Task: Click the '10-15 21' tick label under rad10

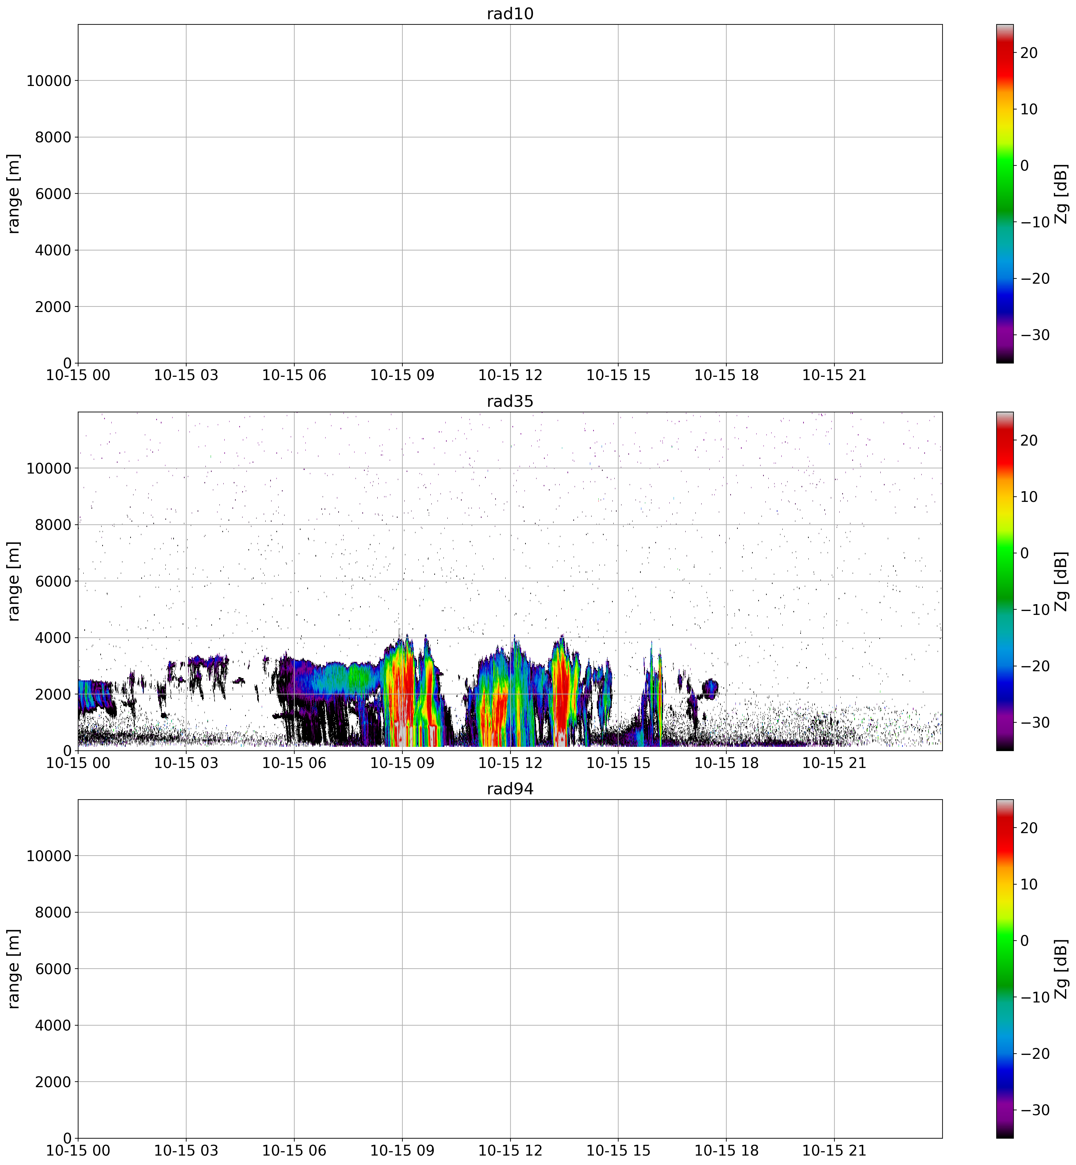Action: 834,376
